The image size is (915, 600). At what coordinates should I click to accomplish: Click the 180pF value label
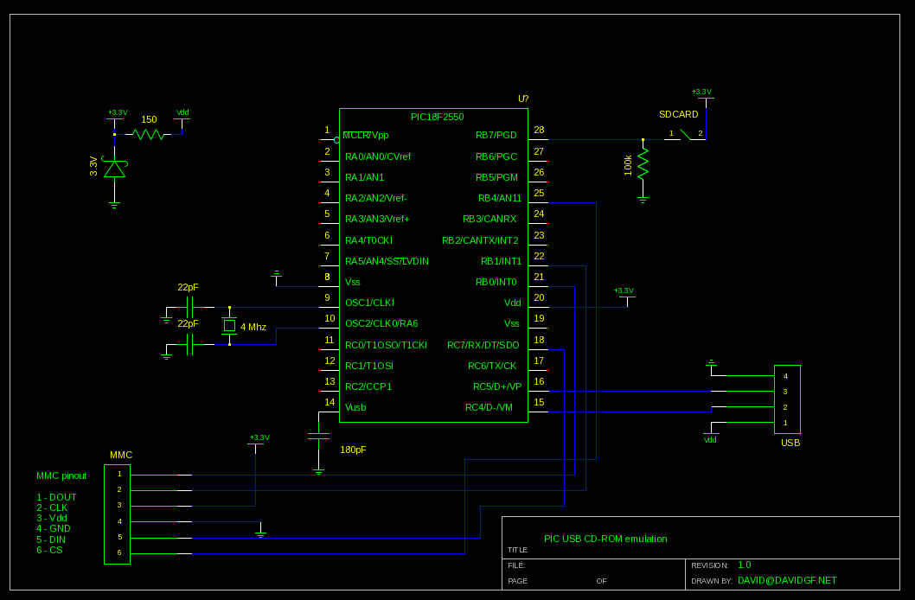[353, 450]
